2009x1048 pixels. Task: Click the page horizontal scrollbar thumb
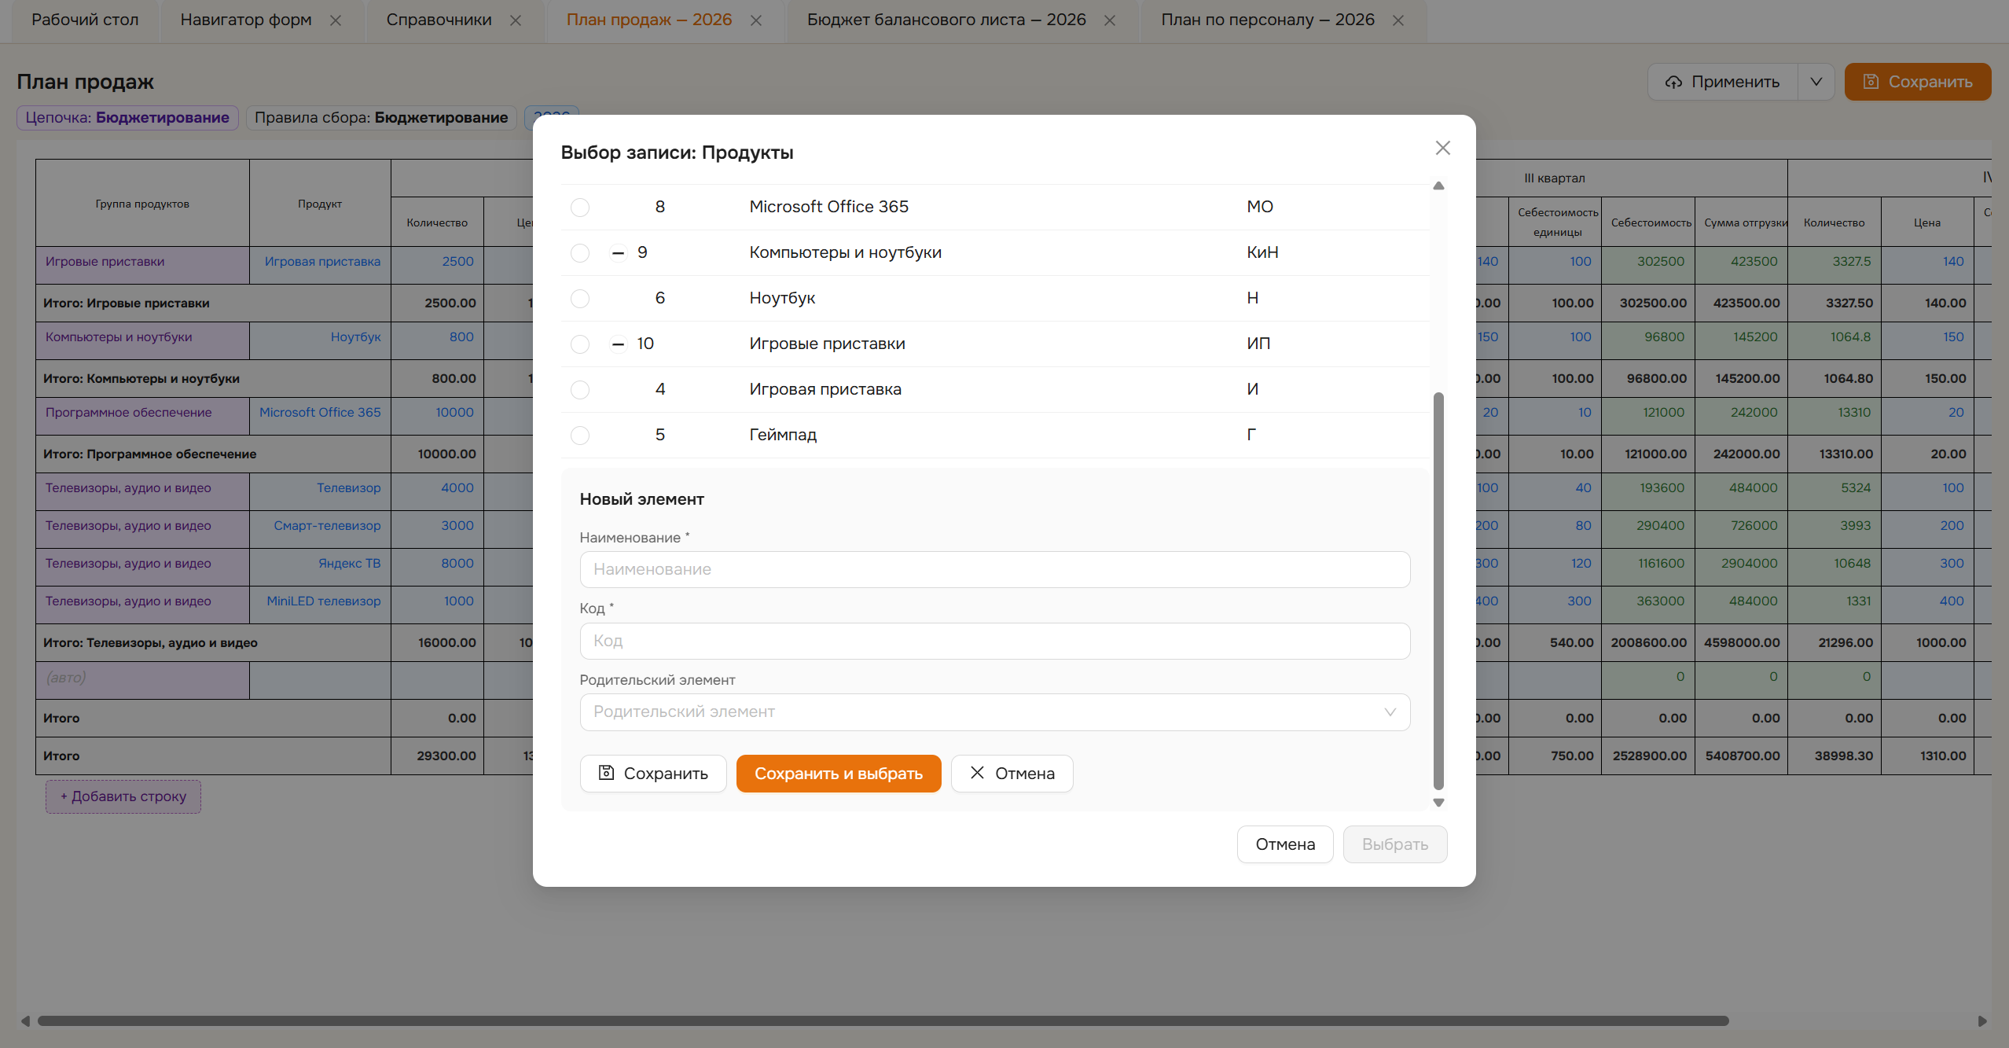[x=883, y=1021]
